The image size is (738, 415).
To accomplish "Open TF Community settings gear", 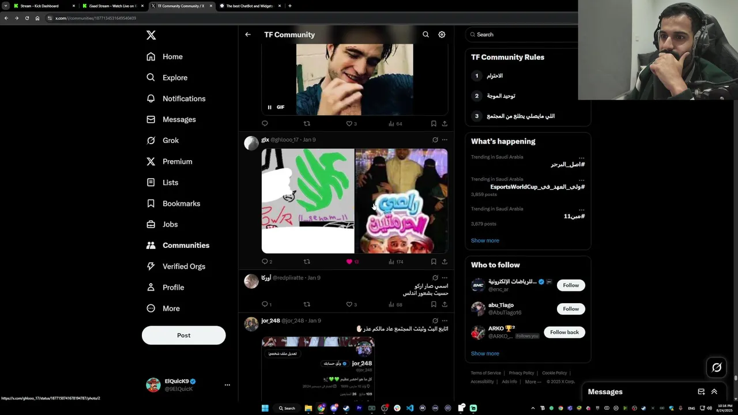I will (442, 35).
